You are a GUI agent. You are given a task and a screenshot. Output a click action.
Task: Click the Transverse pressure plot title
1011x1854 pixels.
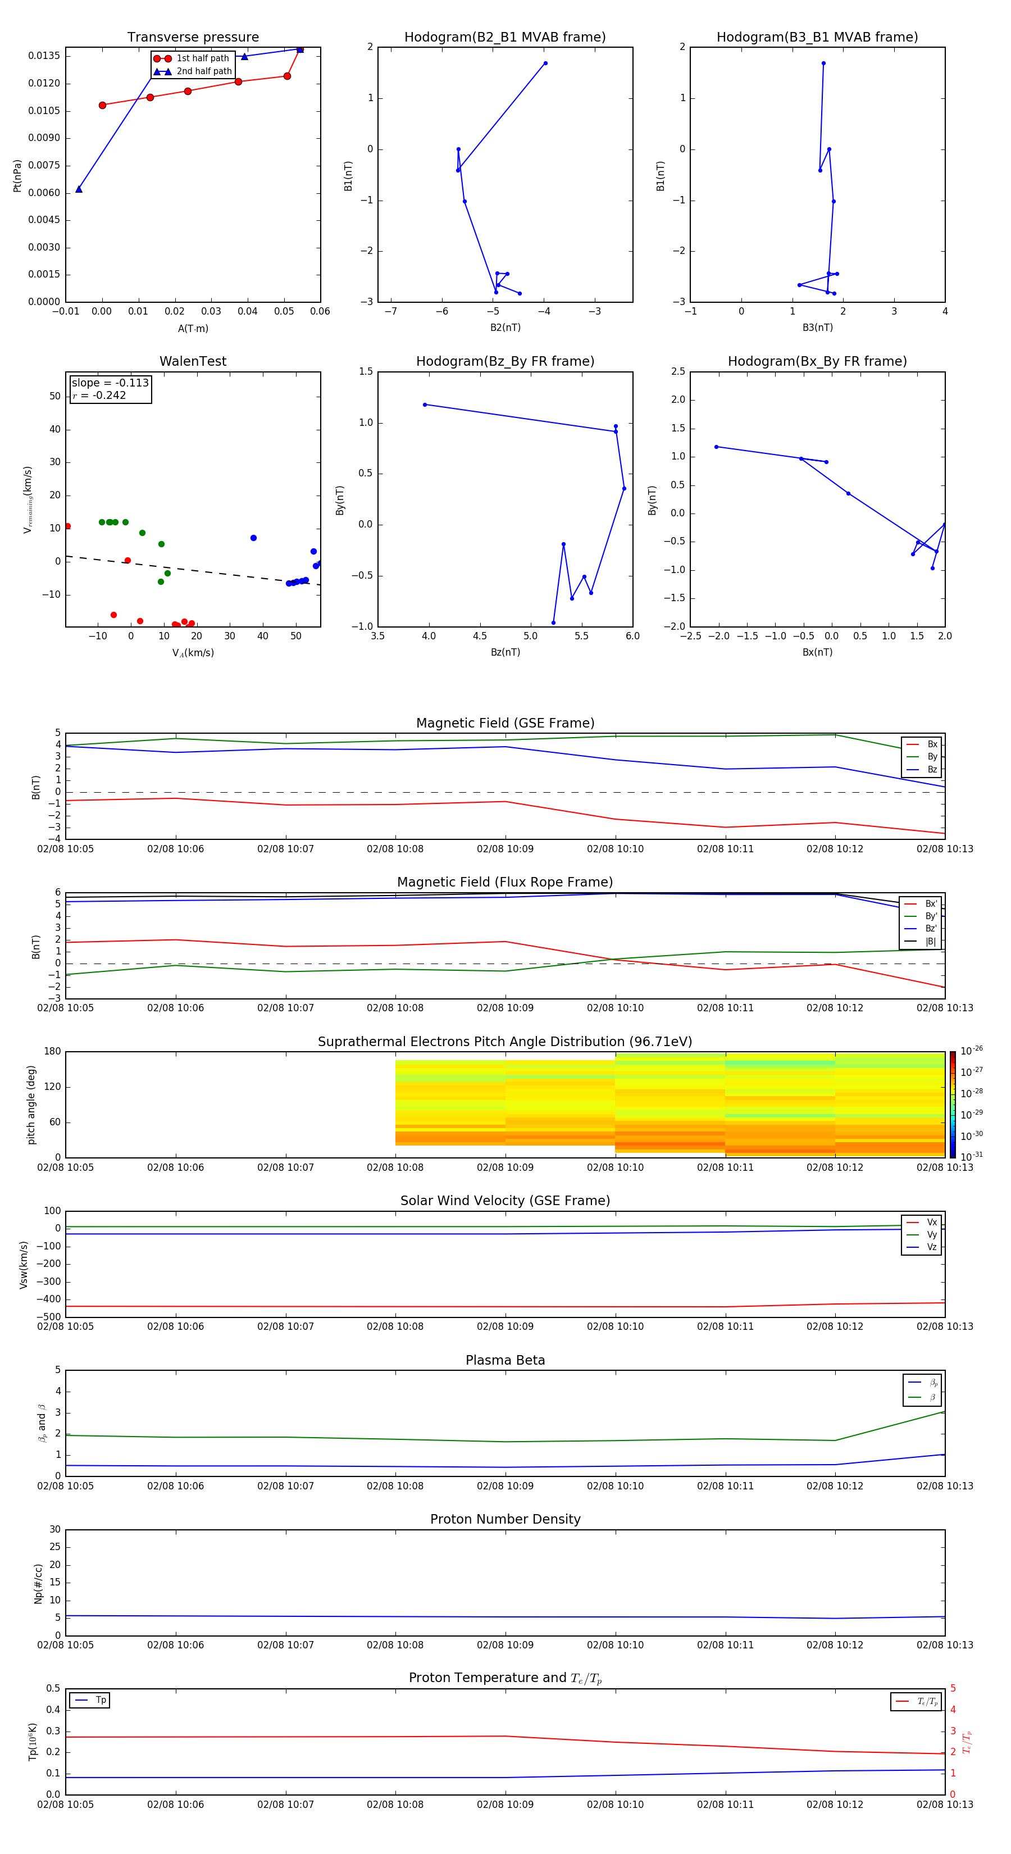pyautogui.click(x=193, y=38)
